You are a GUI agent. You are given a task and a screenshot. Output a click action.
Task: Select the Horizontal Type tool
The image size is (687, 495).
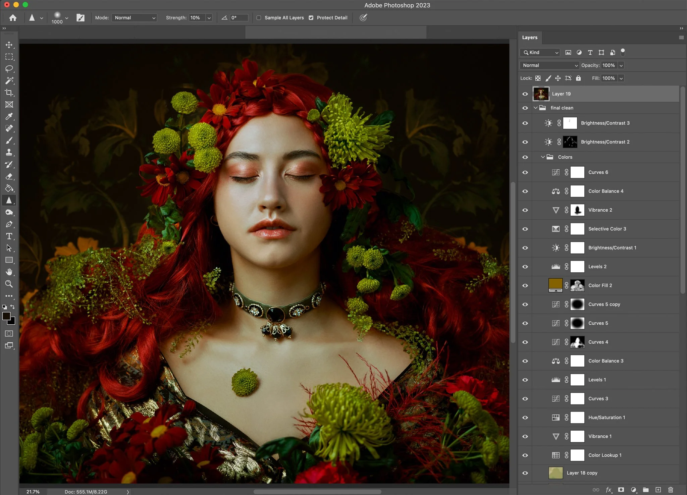click(9, 236)
